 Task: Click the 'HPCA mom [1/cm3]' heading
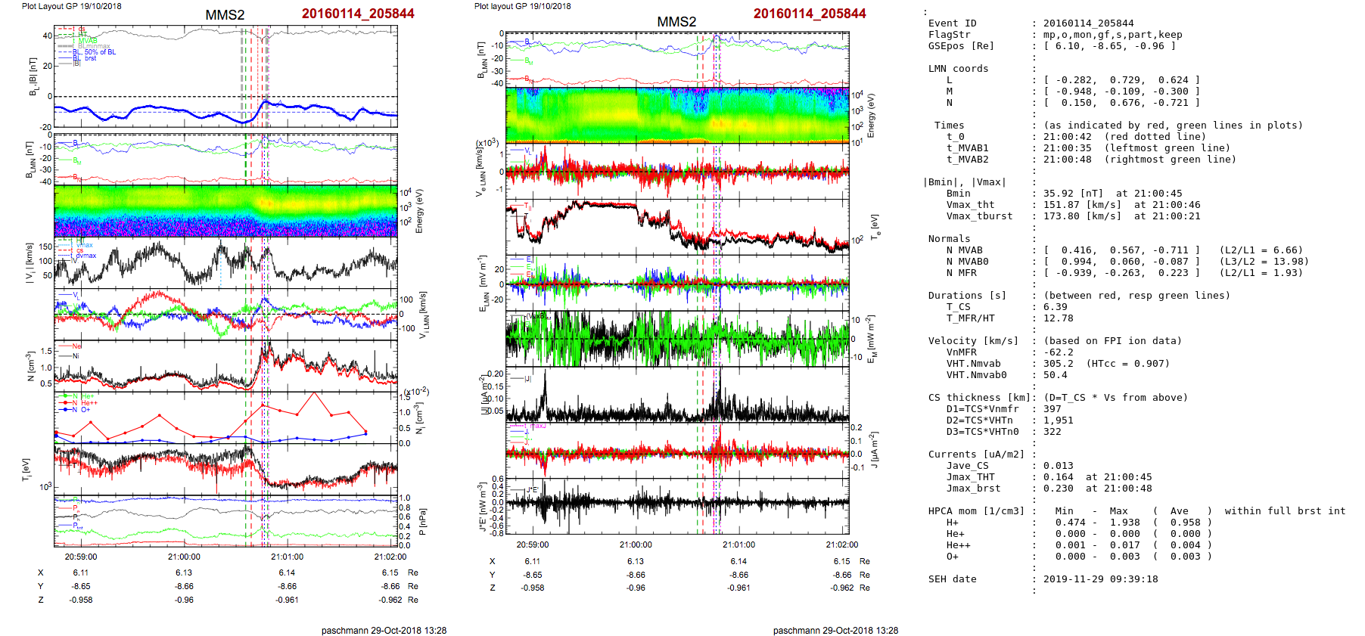click(977, 511)
